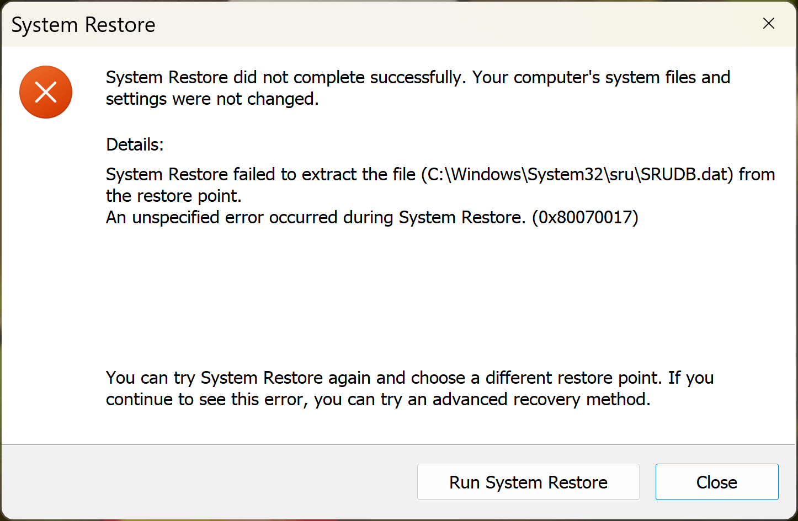Click "Your computer's system files and" text
Image resolution: width=798 pixels, height=521 pixels.
tap(601, 78)
